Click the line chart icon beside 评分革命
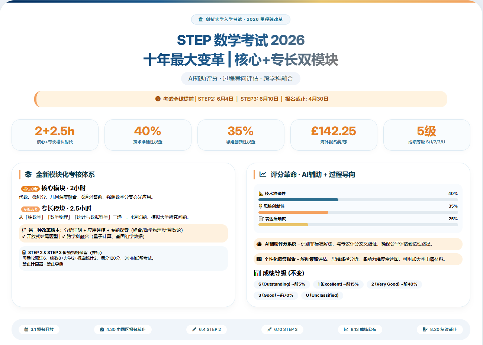 263,174
